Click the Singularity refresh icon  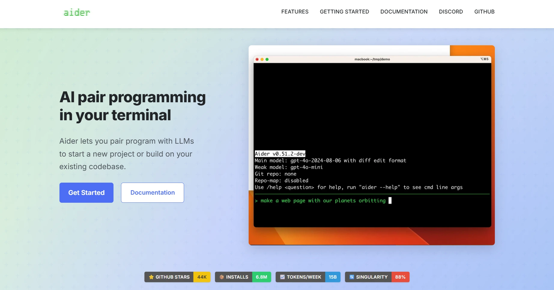352,277
